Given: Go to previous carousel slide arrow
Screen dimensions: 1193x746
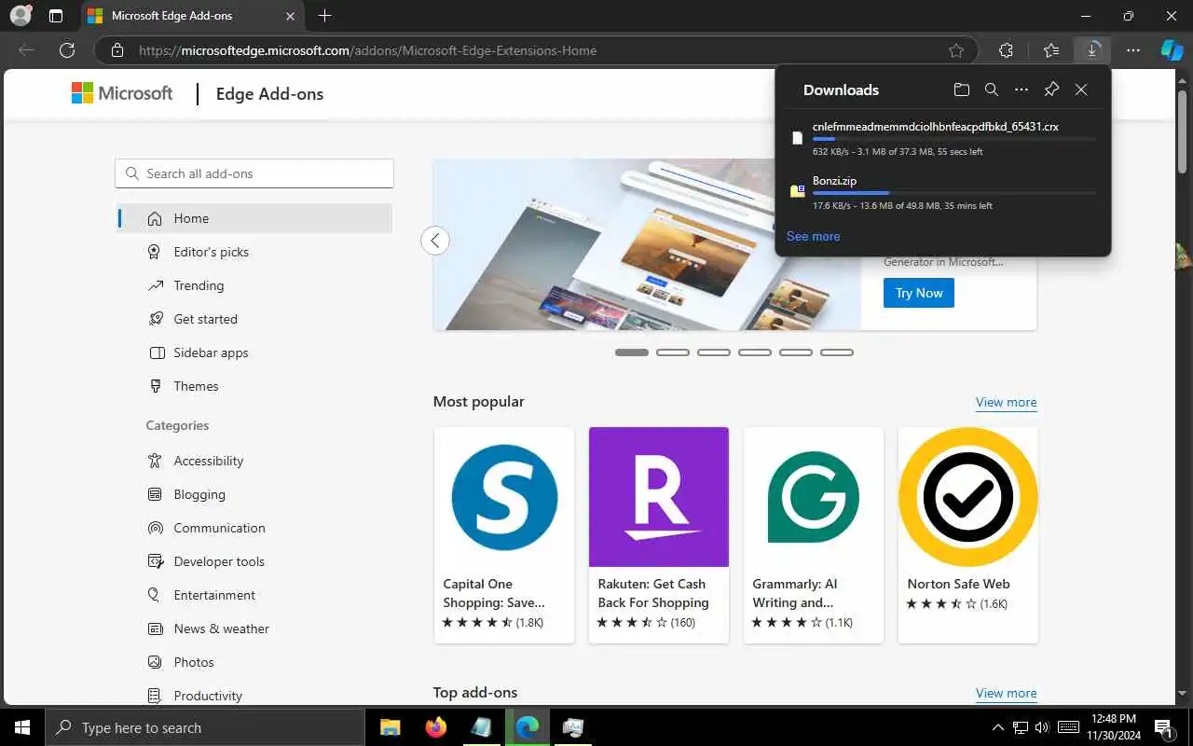Looking at the screenshot, I should pyautogui.click(x=435, y=241).
